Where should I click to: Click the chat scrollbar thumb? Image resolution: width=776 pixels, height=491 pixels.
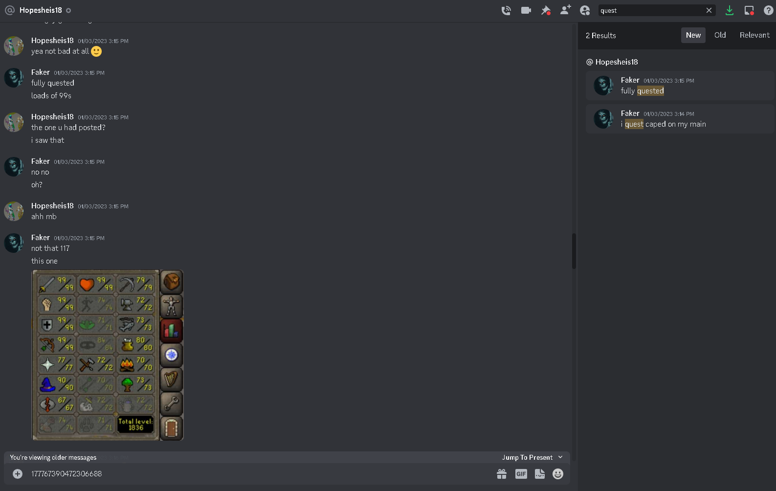click(x=574, y=251)
